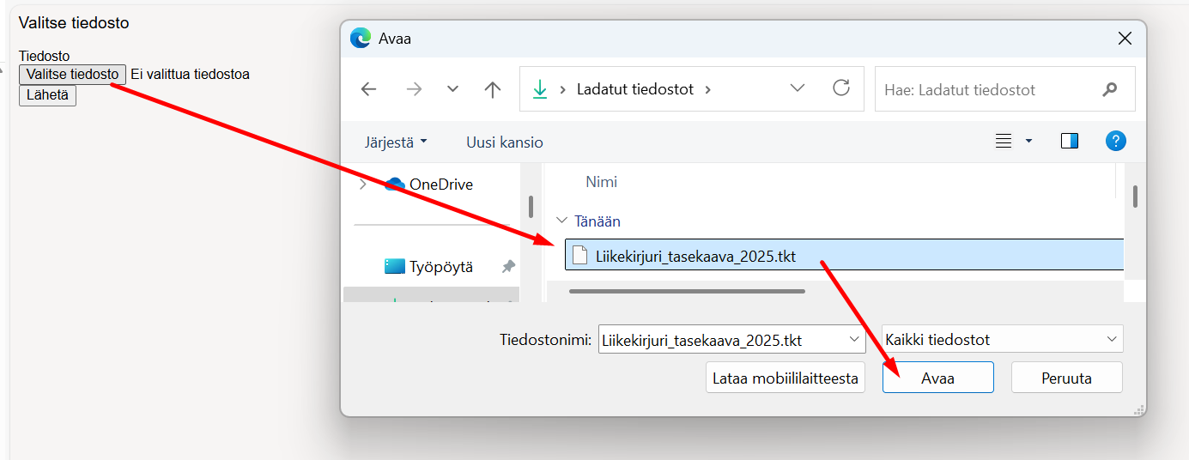Click the Tiedostonimi input field

(721, 340)
